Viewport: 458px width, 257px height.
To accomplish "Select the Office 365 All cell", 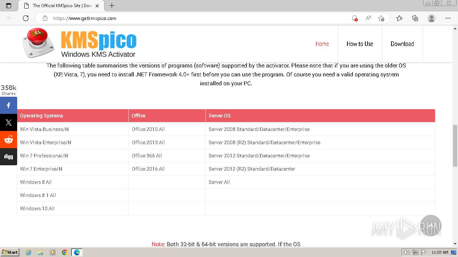I will (x=167, y=156).
